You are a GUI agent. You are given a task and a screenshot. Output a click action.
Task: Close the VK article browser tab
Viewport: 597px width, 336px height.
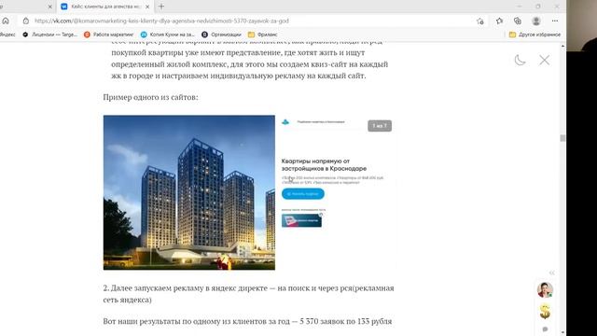click(147, 7)
